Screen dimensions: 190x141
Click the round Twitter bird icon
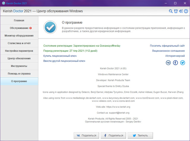(x=182, y=62)
